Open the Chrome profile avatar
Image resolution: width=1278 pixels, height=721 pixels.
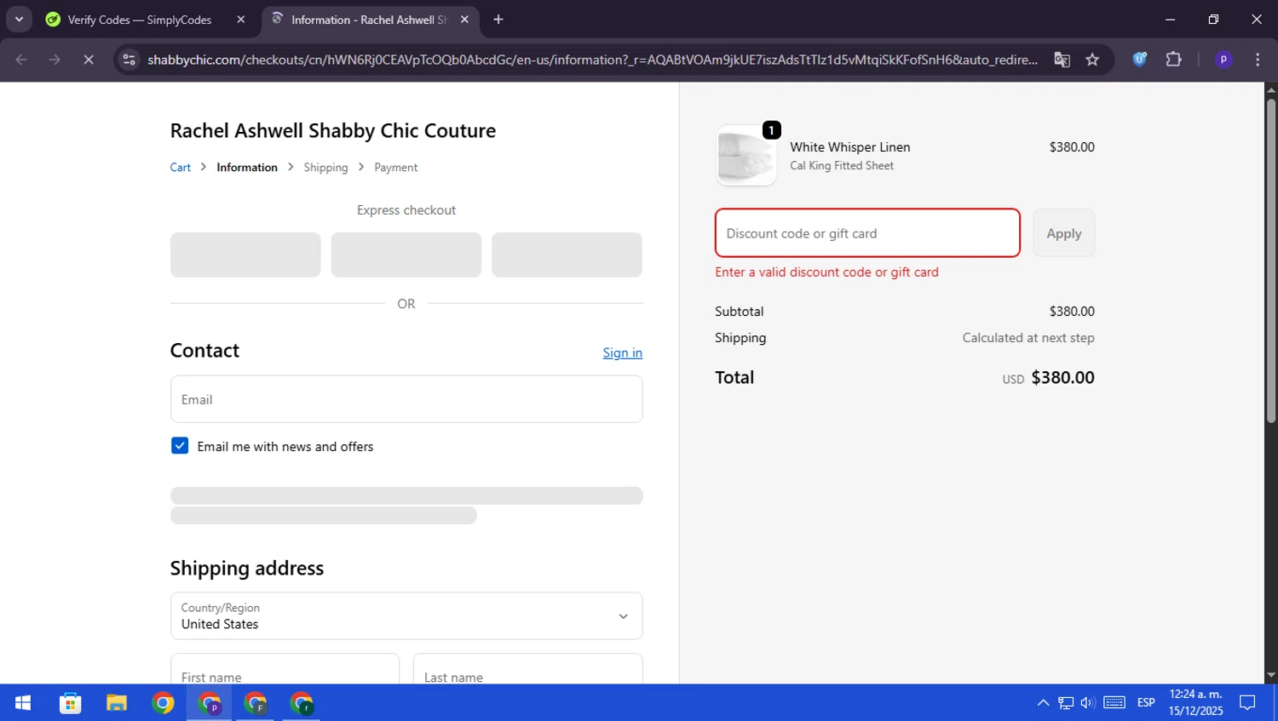tap(1223, 60)
